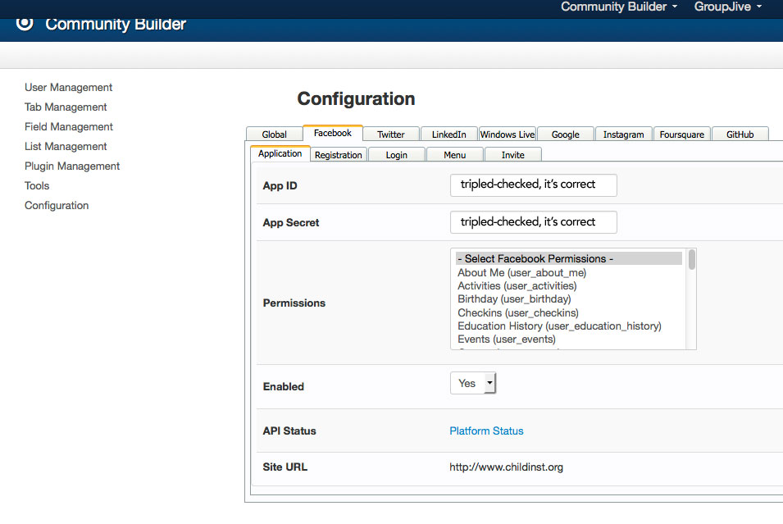Click the Configuration page heading
The width and height of the screenshot is (783, 524).
tap(356, 98)
